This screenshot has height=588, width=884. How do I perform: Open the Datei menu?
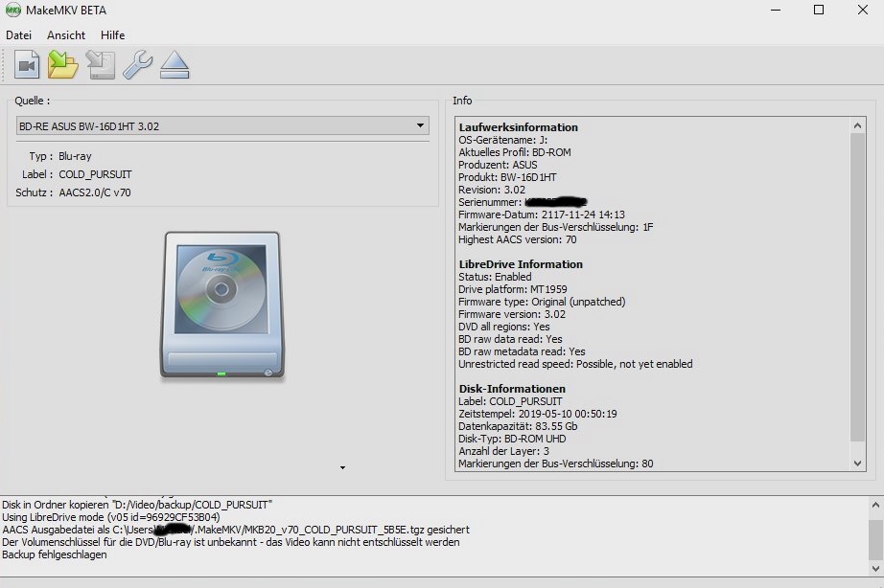(18, 34)
